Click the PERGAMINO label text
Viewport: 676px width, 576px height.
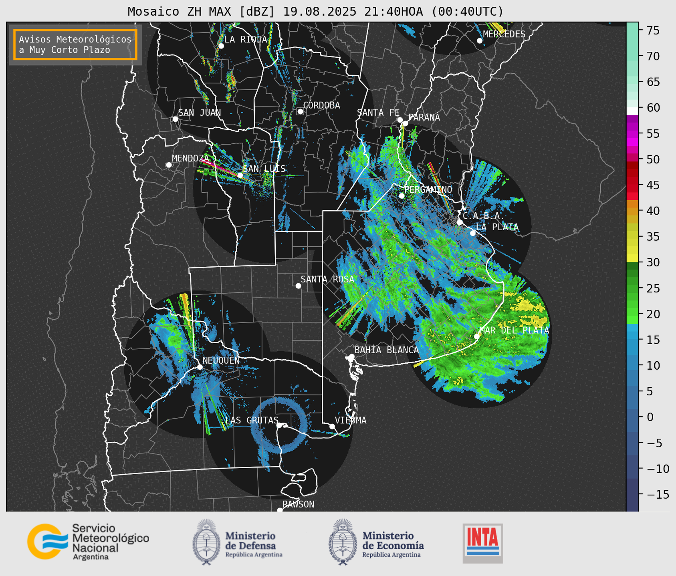coord(428,189)
